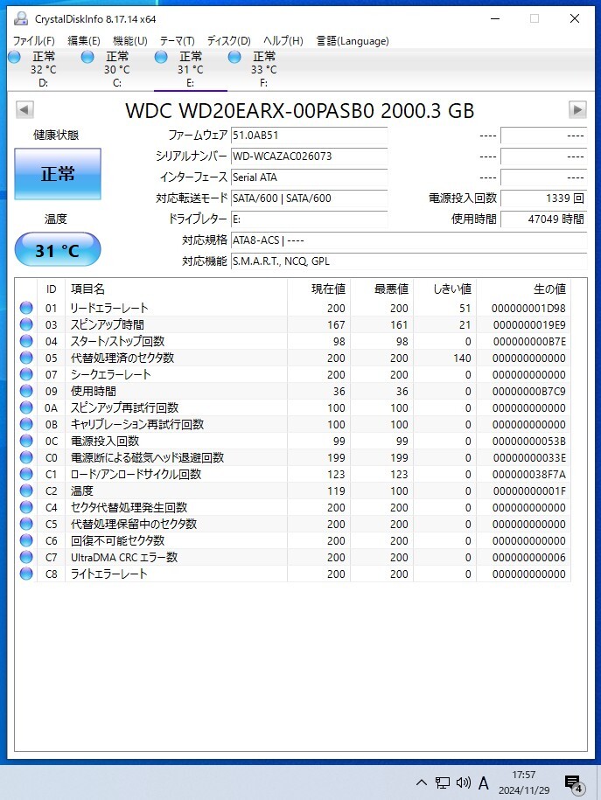Click the CrystalDiskInfo app icon in title bar
This screenshot has width=601, height=800.
21,19
